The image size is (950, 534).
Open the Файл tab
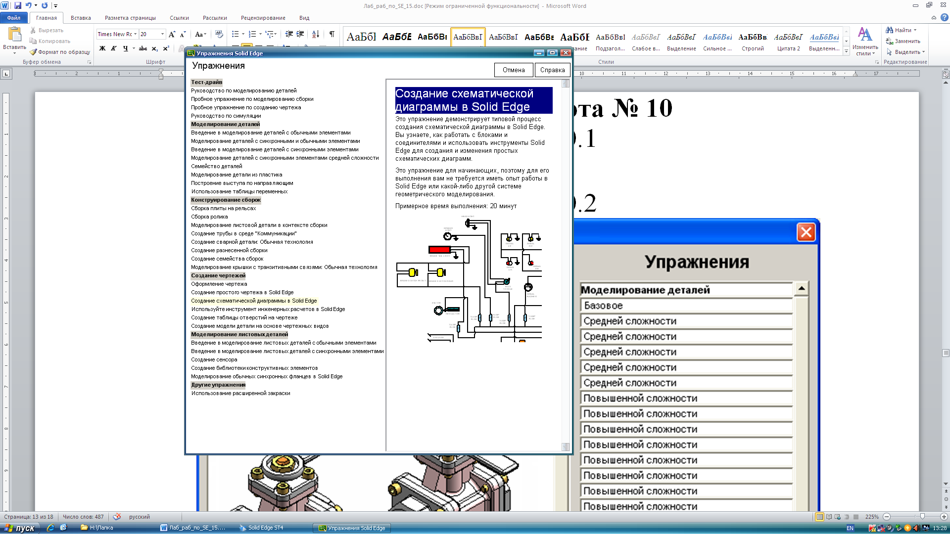coord(14,18)
